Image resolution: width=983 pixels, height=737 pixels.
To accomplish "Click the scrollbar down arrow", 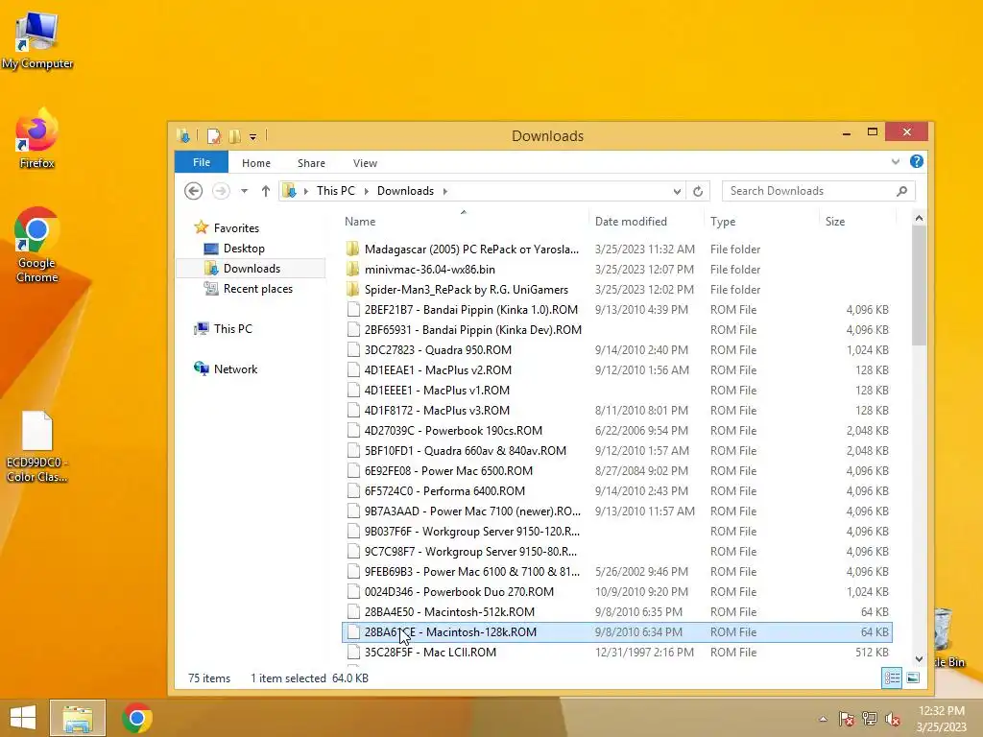I will [919, 658].
